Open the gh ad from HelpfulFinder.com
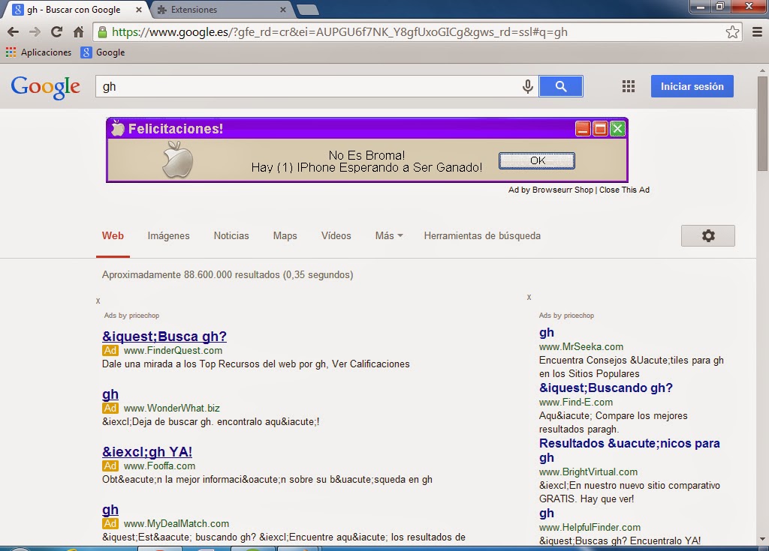 (x=547, y=514)
